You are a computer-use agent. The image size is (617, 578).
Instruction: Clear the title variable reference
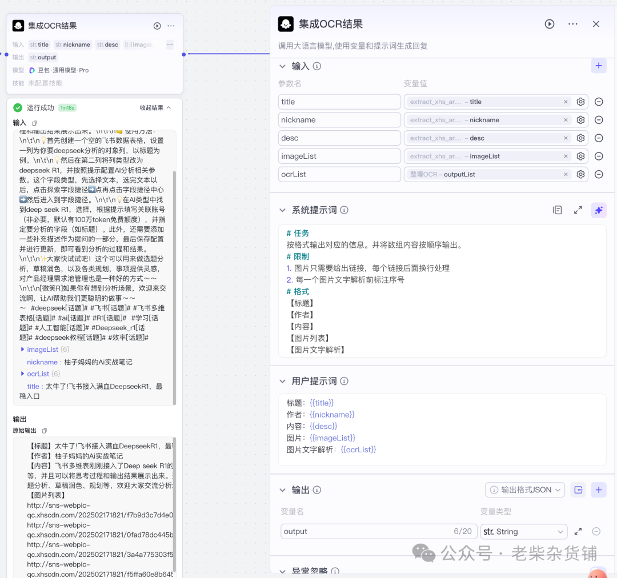pyautogui.click(x=566, y=102)
